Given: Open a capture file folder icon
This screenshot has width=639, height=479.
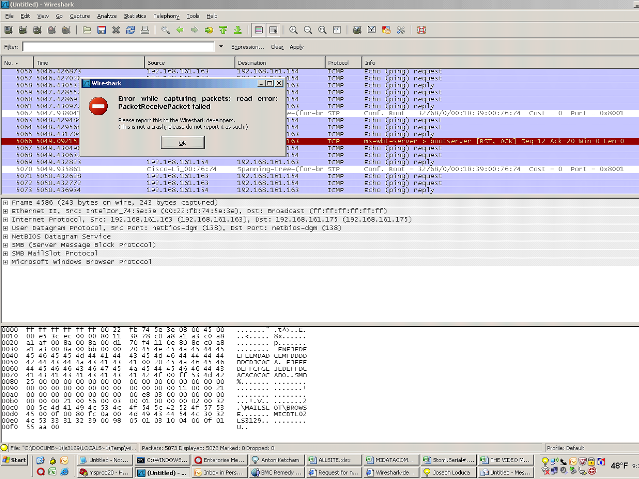Looking at the screenshot, I should click(87, 30).
